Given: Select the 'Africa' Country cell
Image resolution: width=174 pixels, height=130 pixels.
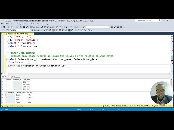Looking at the screenshot, I should coord(29,102).
